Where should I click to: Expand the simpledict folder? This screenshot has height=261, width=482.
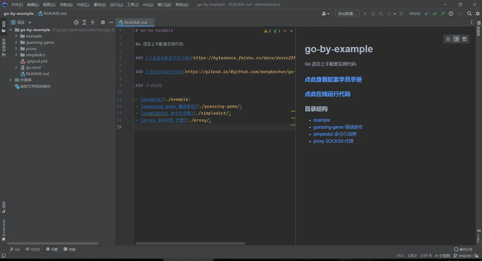click(x=16, y=55)
